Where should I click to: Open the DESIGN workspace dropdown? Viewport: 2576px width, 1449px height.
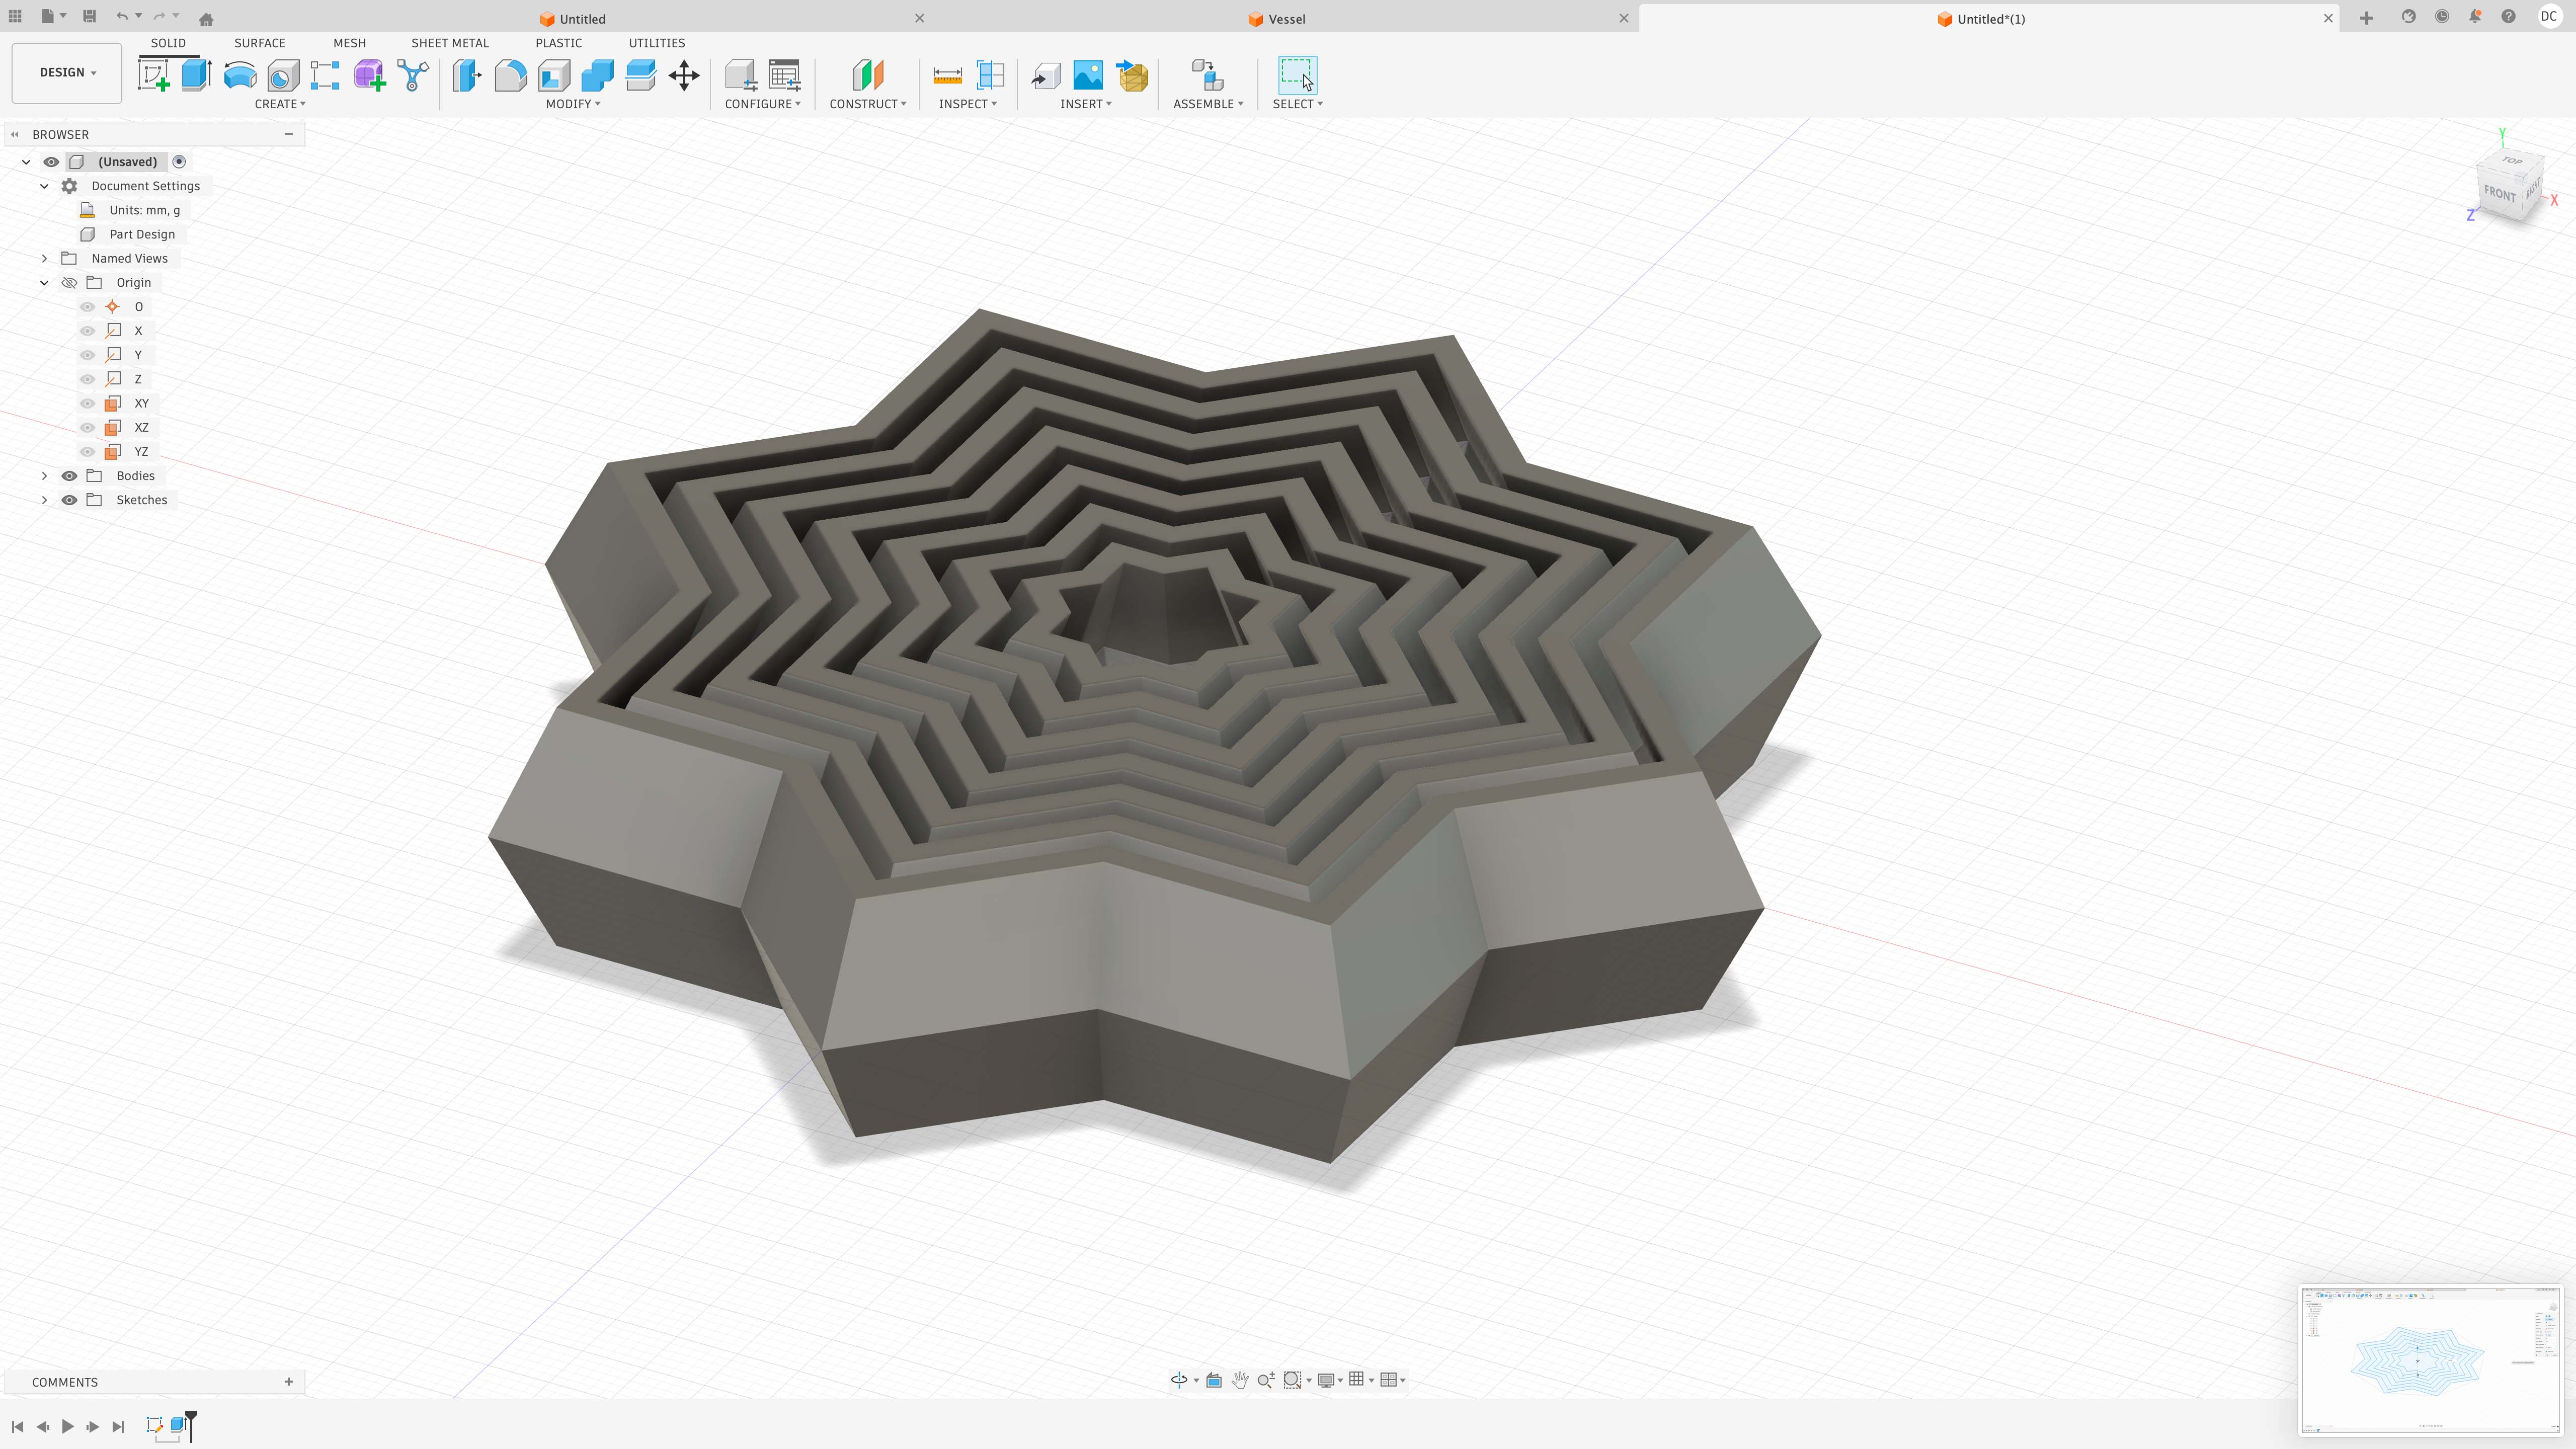[x=66, y=72]
